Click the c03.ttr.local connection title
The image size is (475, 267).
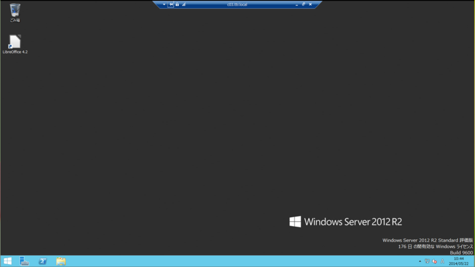[237, 5]
